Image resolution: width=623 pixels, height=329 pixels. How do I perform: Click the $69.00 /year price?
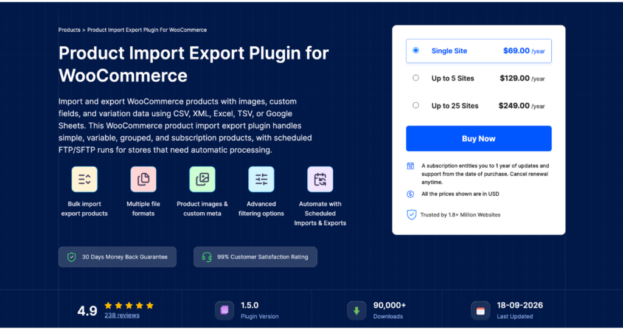[x=524, y=51]
